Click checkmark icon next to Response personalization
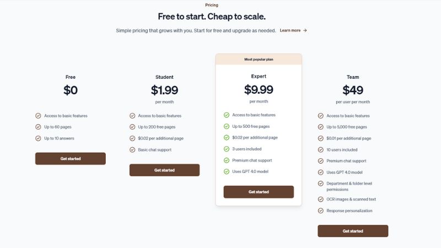Screen dimensions: 441x248 (x=321, y=211)
